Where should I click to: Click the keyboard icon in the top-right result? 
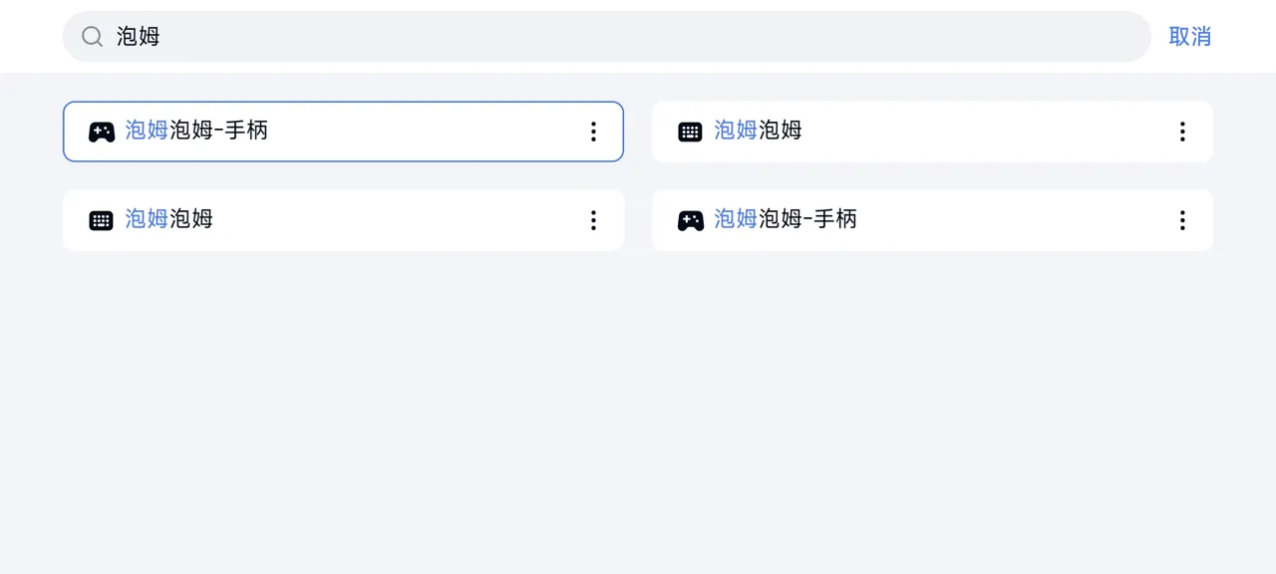[x=690, y=132]
